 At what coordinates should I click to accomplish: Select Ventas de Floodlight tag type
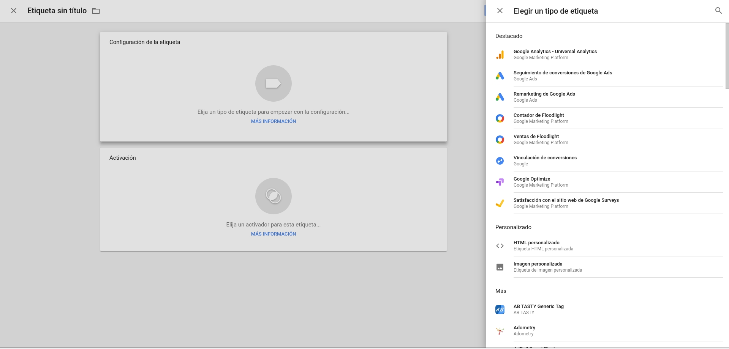pos(536,137)
